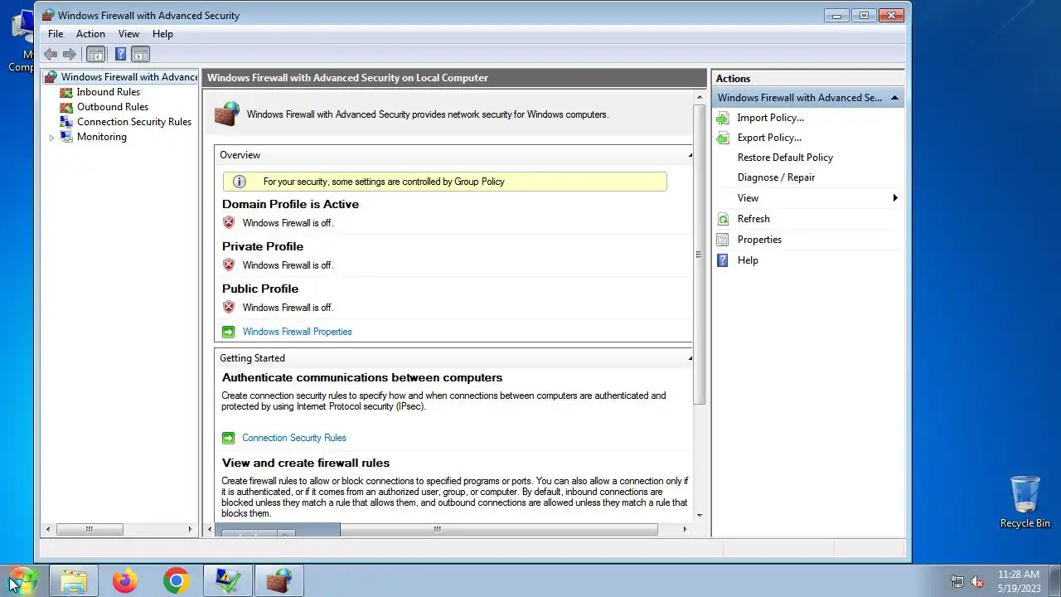Click the Monitoring tree icon
1061x597 pixels.
pyautogui.click(x=66, y=137)
